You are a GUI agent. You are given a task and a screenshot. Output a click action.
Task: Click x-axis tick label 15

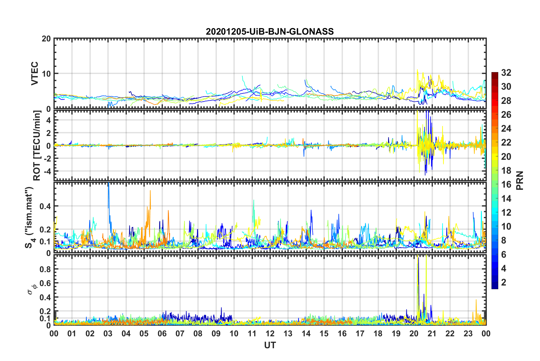pyautogui.click(x=324, y=333)
